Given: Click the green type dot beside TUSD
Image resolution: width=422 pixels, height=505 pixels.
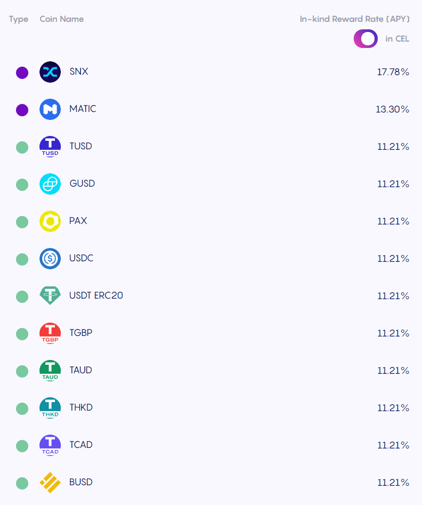Looking at the screenshot, I should point(22,147).
